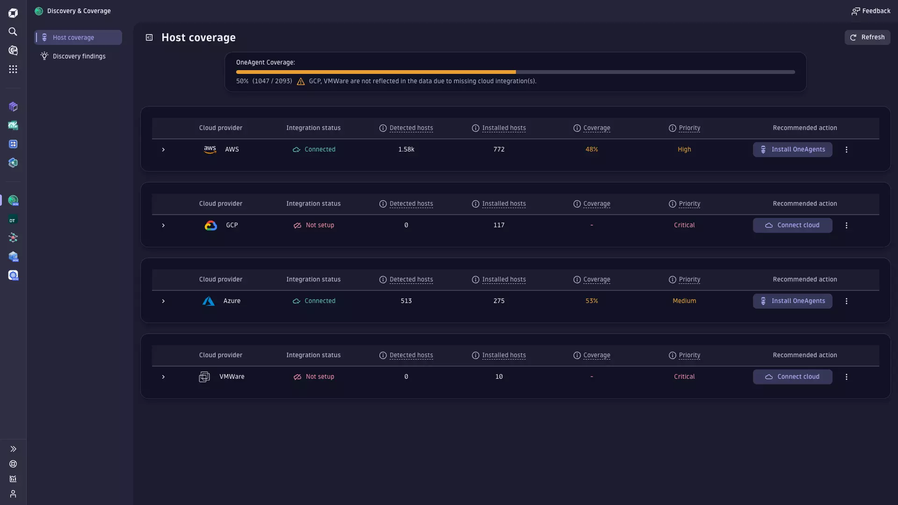Open the help support icon in bottom sidebar
The height and width of the screenshot is (505, 898).
point(13,464)
